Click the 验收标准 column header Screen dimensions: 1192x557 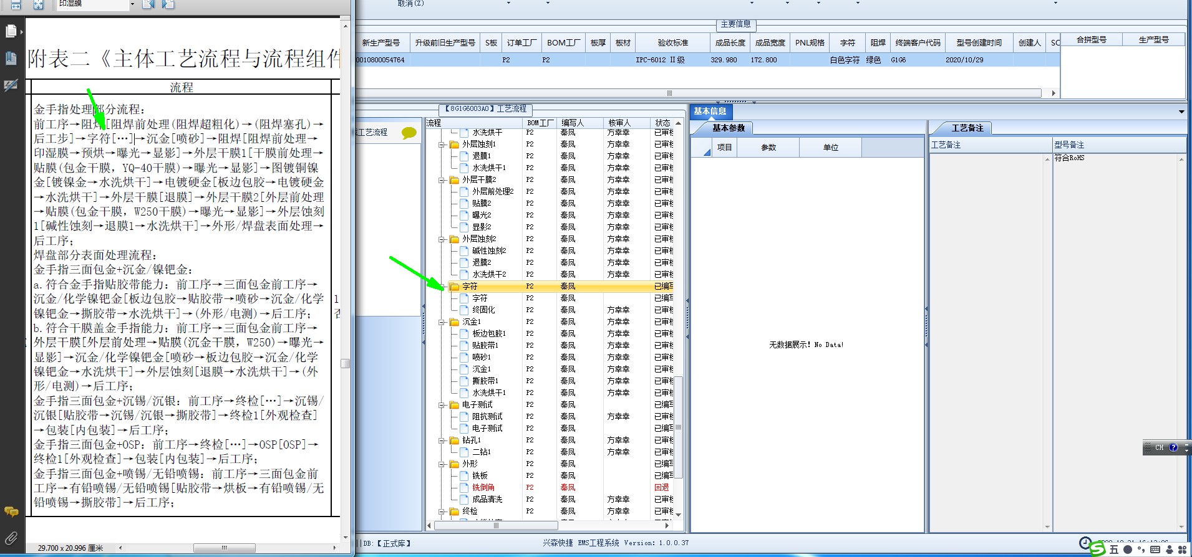(672, 43)
